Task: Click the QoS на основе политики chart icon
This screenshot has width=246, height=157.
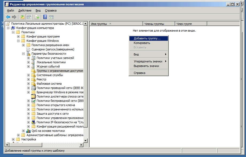Action: 28,131
